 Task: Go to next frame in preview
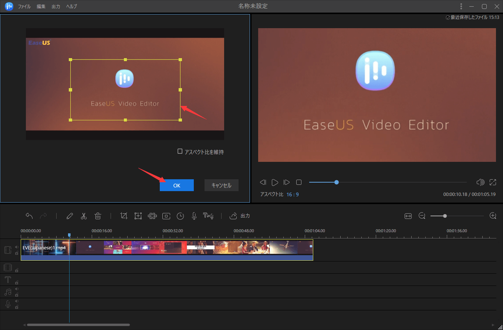[x=286, y=182]
